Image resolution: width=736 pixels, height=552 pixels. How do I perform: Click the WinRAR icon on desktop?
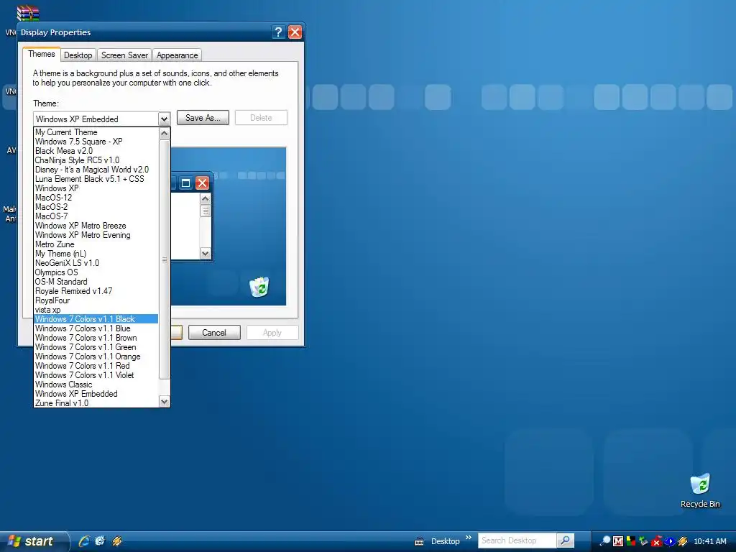click(28, 13)
